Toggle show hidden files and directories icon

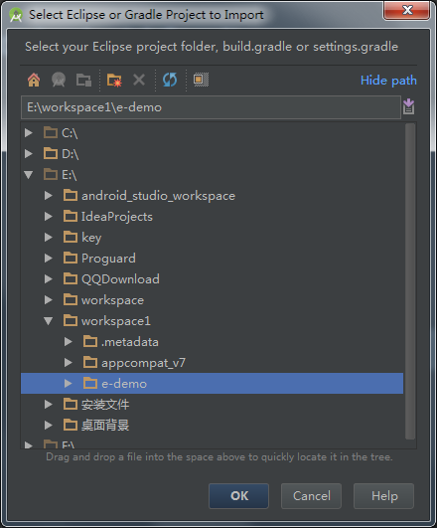[x=201, y=80]
